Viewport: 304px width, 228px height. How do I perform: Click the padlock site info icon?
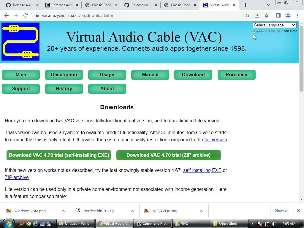tap(37, 15)
